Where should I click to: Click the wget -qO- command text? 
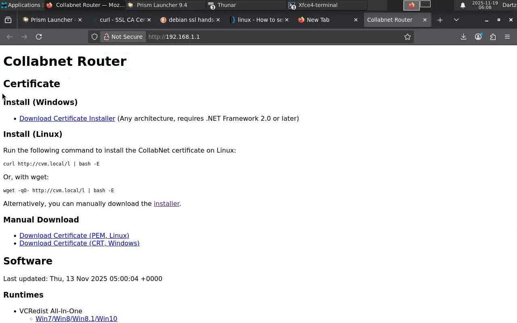click(x=59, y=191)
